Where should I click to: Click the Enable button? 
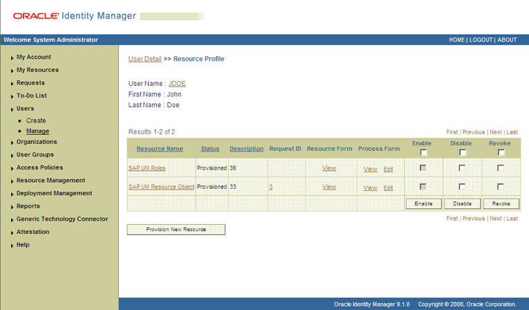point(423,203)
